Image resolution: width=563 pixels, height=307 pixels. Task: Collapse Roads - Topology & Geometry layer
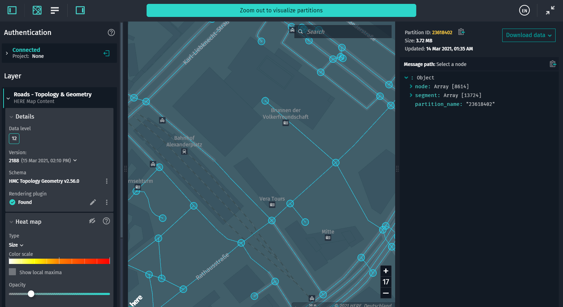[x=8, y=98]
